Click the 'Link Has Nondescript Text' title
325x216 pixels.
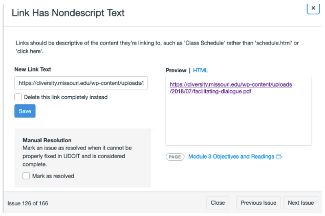(x=68, y=12)
